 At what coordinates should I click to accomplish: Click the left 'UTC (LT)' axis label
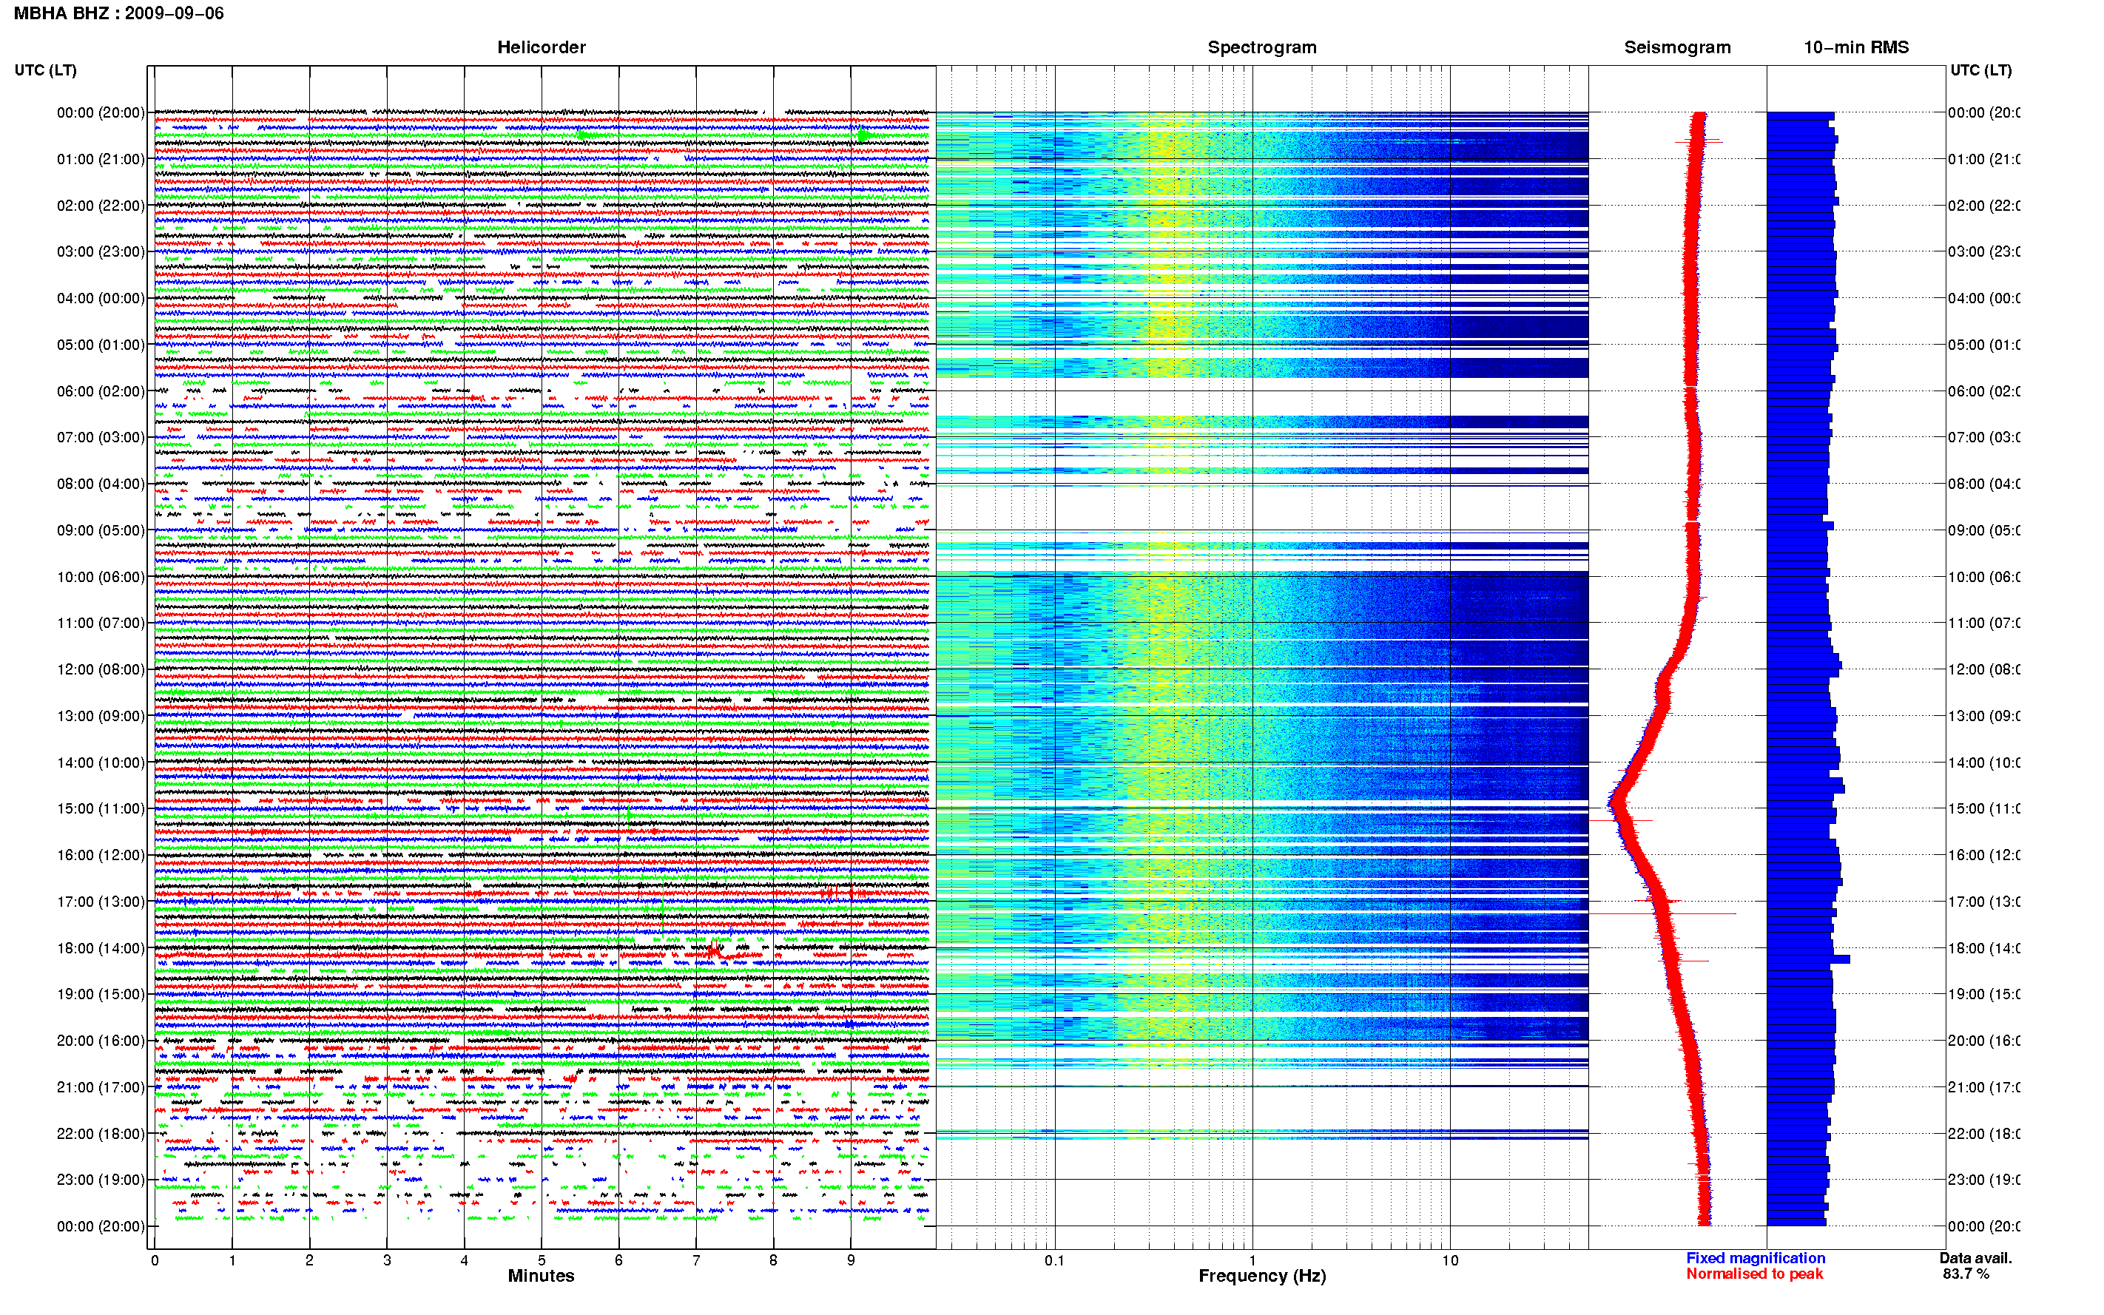(45, 70)
